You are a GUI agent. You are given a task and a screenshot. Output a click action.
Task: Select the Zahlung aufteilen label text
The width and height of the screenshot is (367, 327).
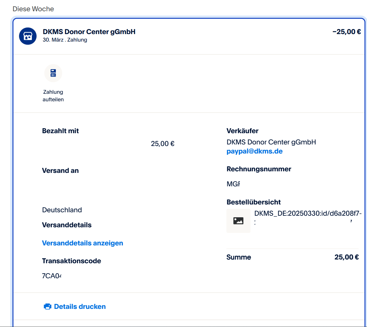point(53,96)
